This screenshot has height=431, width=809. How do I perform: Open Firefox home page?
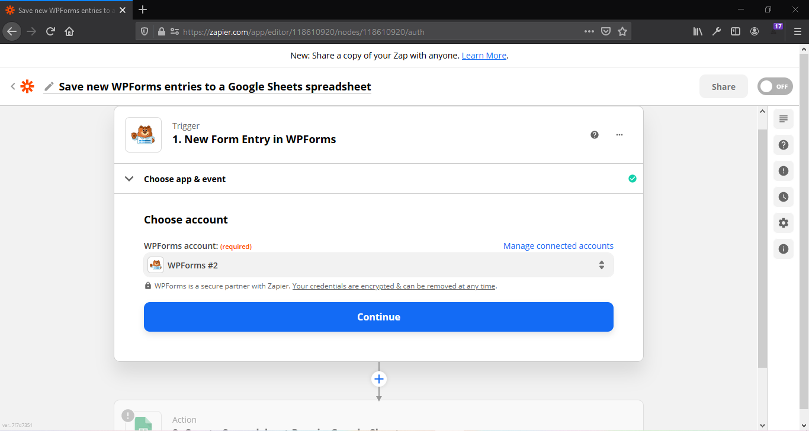tap(69, 31)
